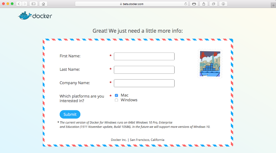Reload the page with the refresh icon
276x153 pixels.
click(x=186, y=4)
